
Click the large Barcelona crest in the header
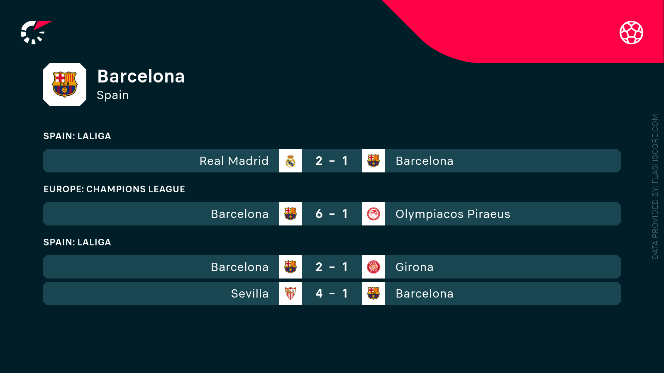pos(65,85)
